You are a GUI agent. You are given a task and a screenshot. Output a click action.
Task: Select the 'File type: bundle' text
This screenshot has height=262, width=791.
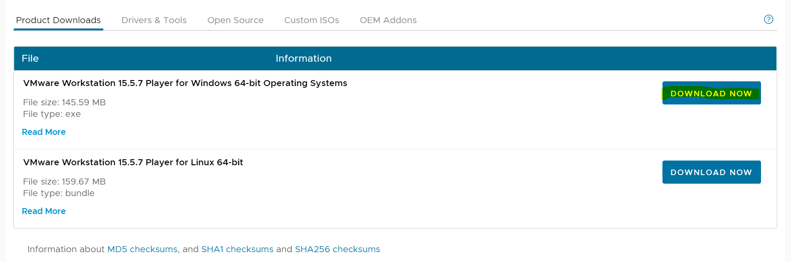point(59,193)
